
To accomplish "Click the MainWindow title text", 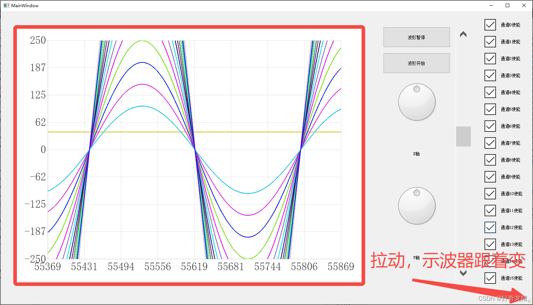I will coord(25,5).
